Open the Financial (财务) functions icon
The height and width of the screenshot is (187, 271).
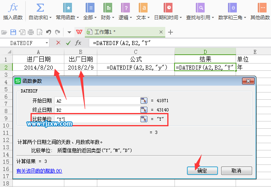108,8
